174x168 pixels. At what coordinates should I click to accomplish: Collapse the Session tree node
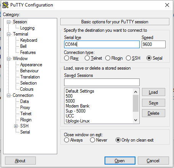8,22
